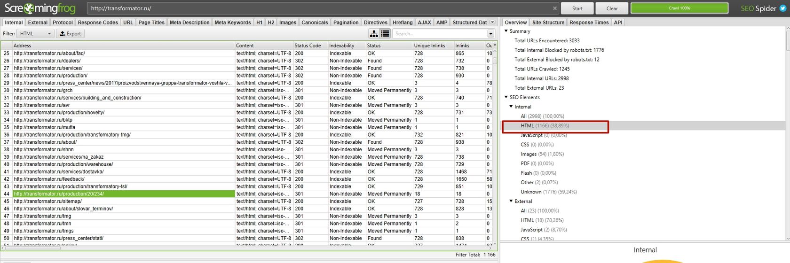Select External JavaScript (2) filter
Screen dimensions: 790x263
tap(544, 230)
